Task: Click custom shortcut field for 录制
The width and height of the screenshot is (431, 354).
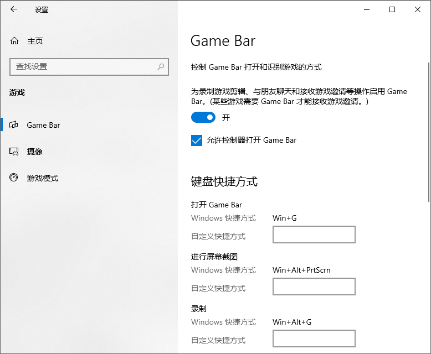Action: (314, 339)
